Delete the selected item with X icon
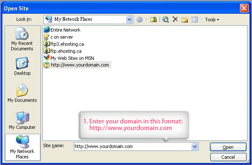This screenshot has height=165, width=252. coord(175,20)
